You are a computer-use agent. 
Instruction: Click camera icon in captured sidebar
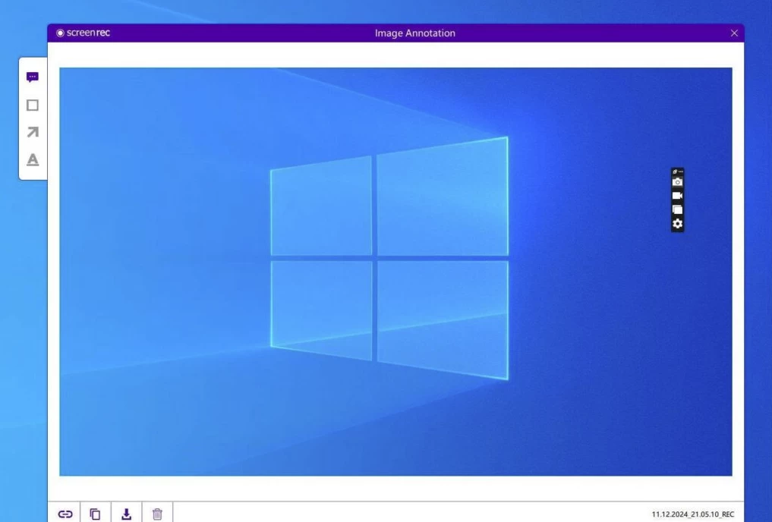point(677,182)
